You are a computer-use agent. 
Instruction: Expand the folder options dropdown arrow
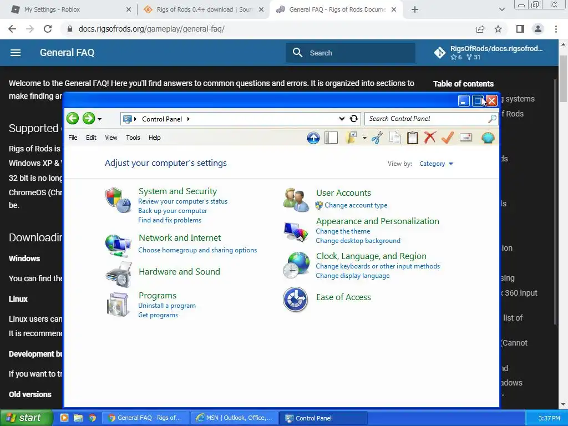pos(364,138)
